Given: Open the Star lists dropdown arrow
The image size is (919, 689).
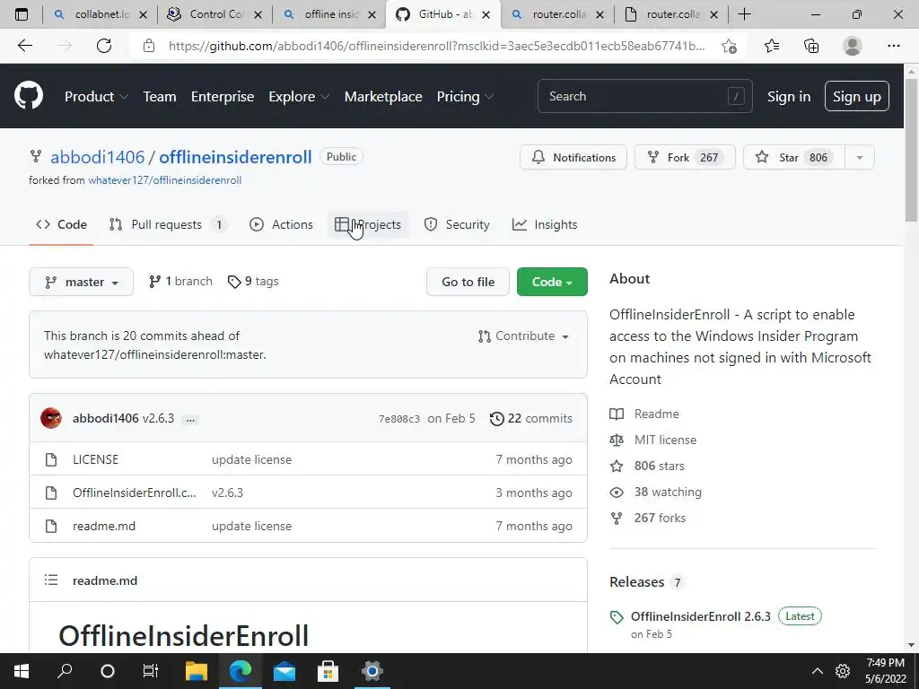Looking at the screenshot, I should pos(859,157).
